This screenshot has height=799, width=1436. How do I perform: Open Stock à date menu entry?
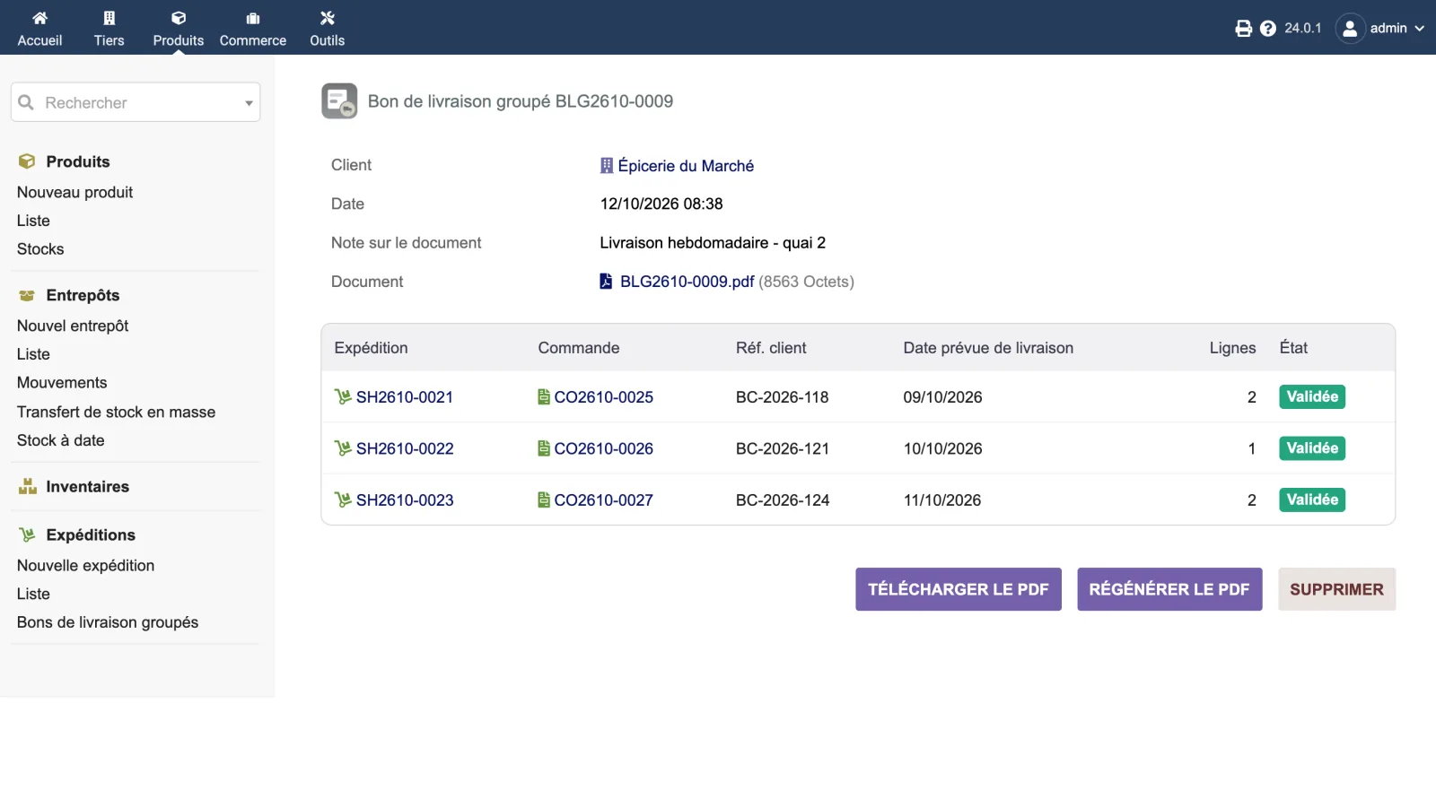pyautogui.click(x=61, y=440)
